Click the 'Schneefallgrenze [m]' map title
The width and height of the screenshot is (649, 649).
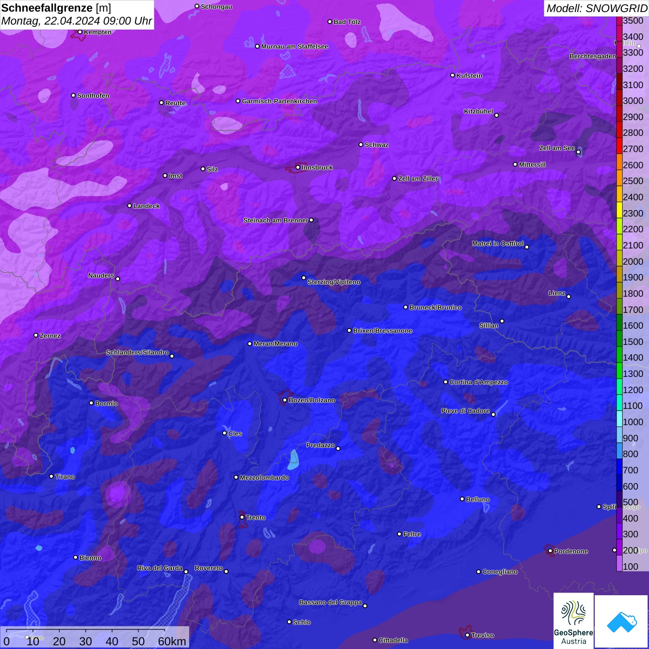coord(56,8)
